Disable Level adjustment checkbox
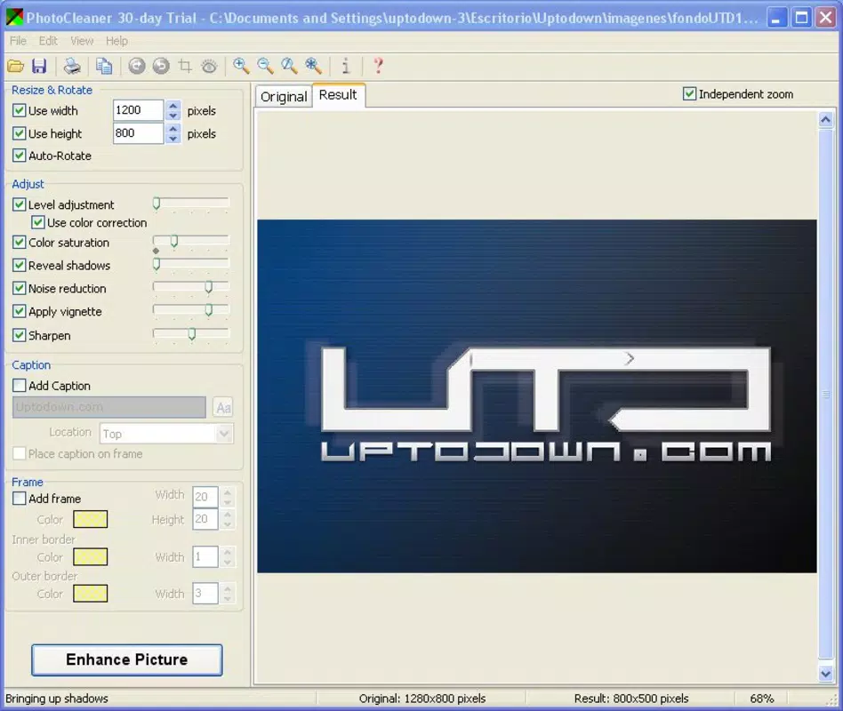 coord(20,204)
